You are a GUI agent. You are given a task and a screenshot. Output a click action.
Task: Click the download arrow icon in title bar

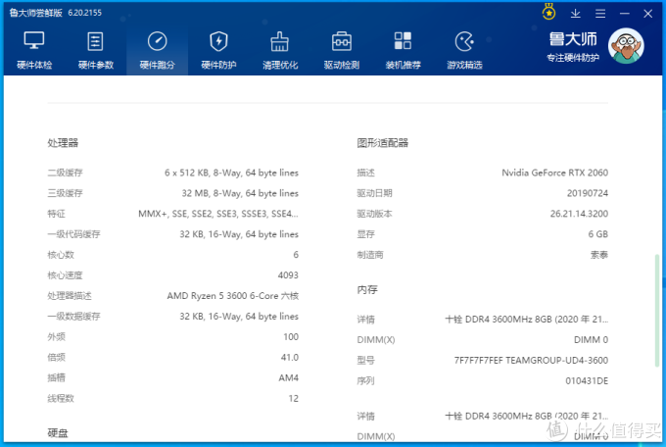(576, 13)
